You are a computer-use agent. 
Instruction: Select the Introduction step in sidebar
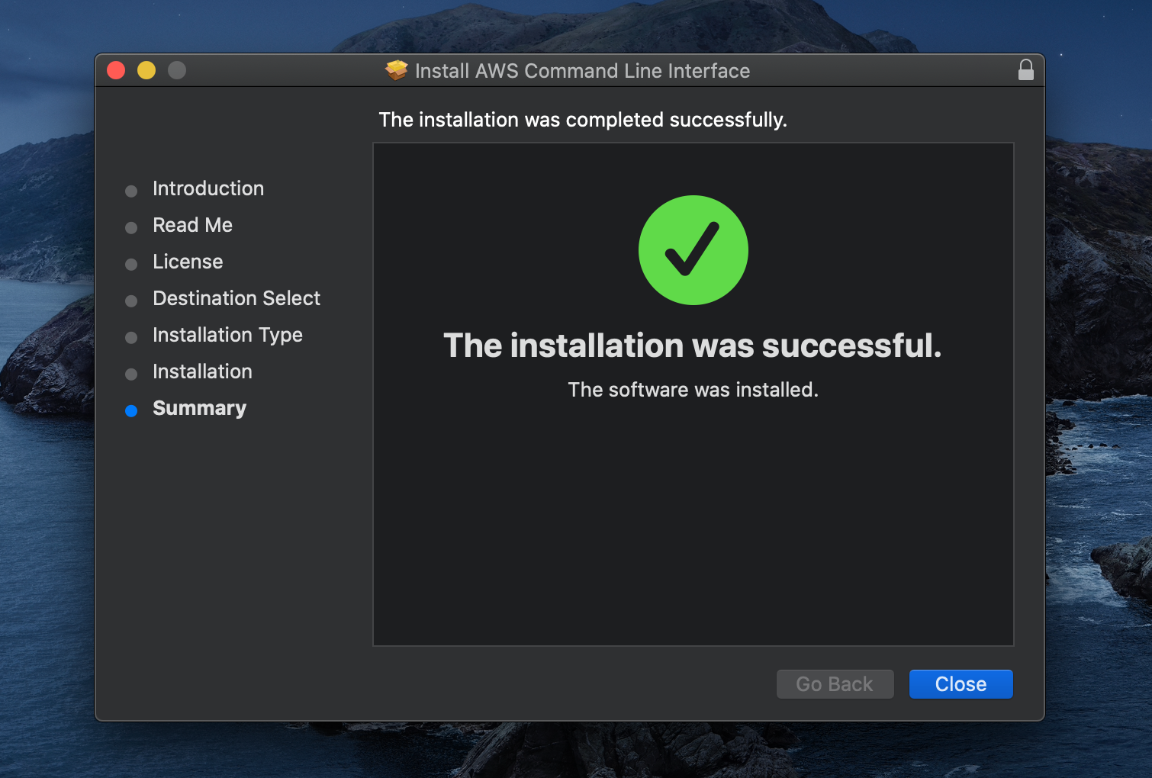[x=208, y=188]
